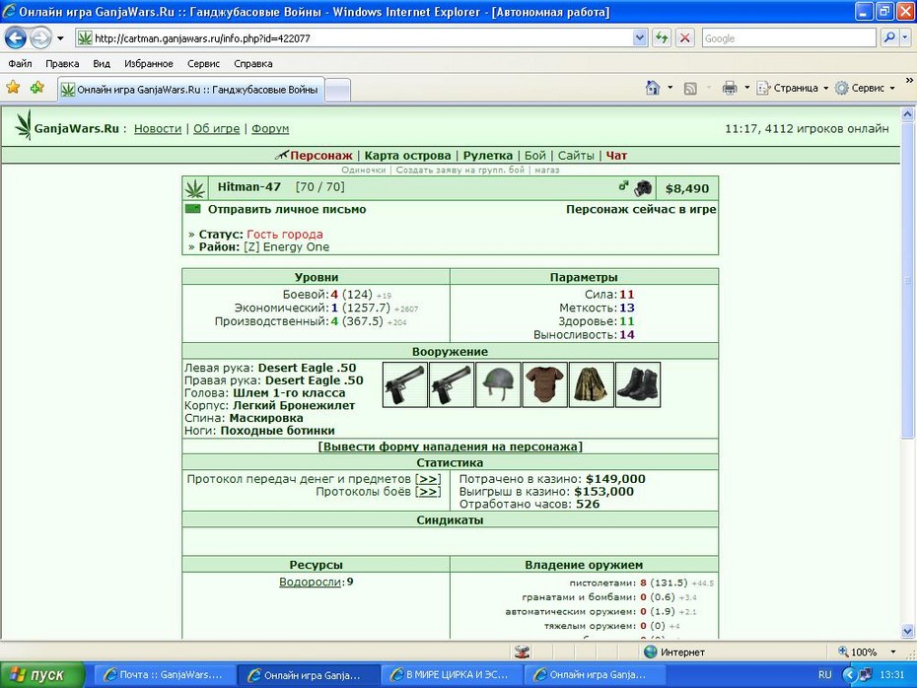Open the Home icon dropdown arrow
The height and width of the screenshot is (688, 917).
click(670, 88)
